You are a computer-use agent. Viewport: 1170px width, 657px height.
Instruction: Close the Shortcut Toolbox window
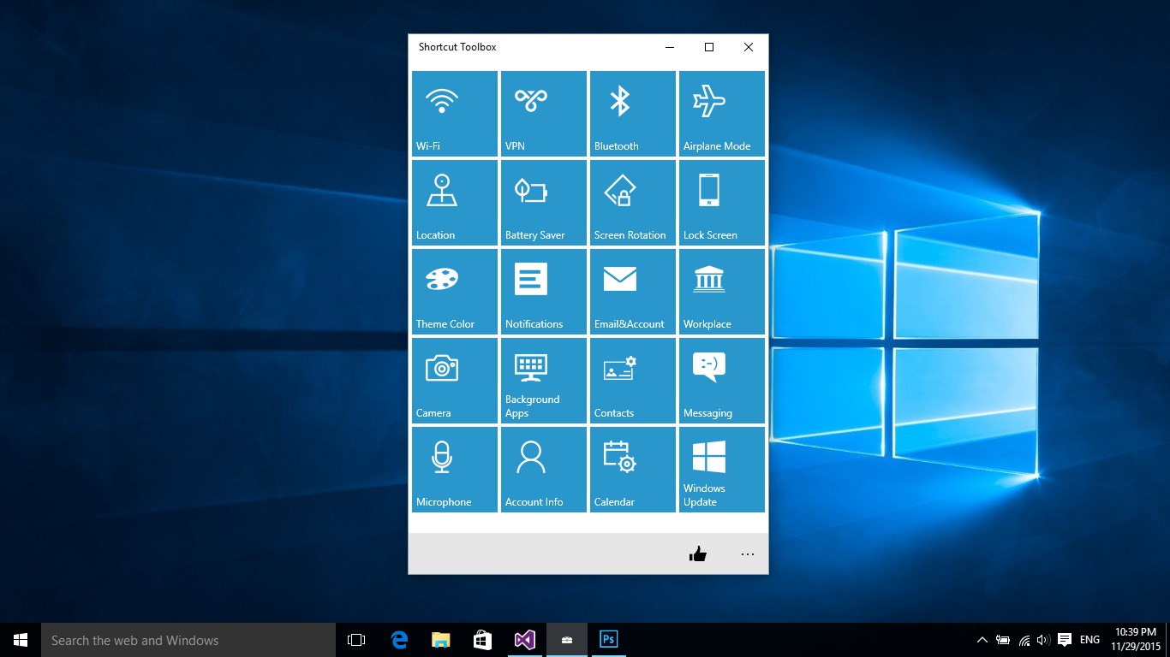click(x=749, y=47)
